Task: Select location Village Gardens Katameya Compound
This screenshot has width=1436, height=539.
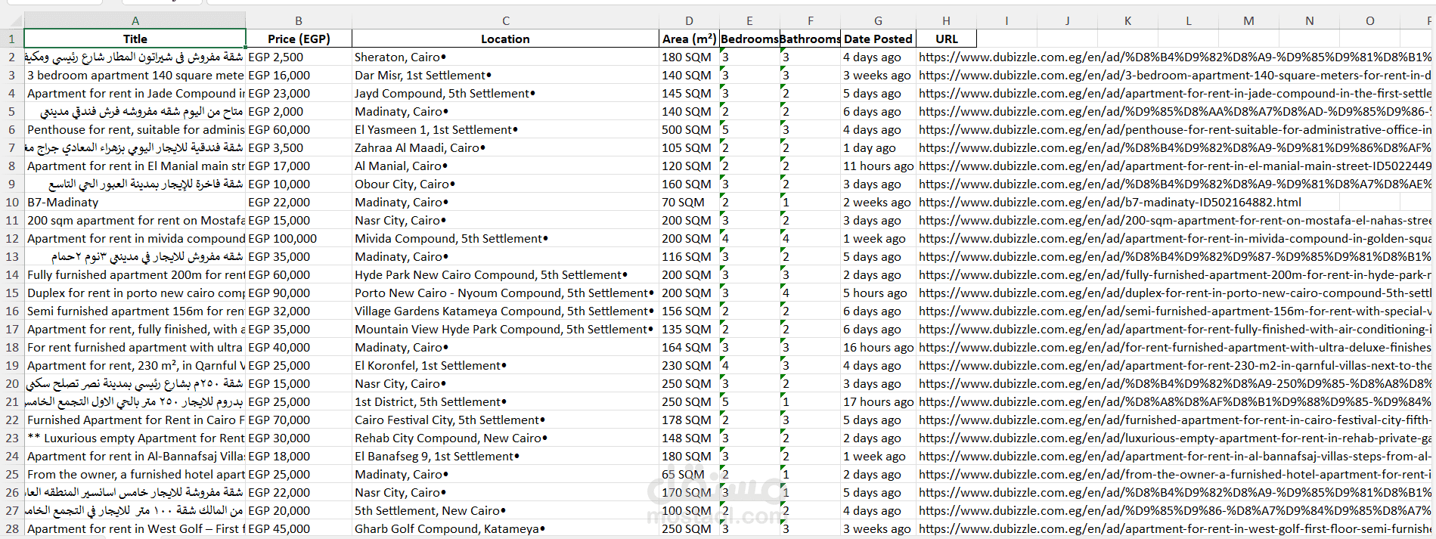Action: (505, 311)
